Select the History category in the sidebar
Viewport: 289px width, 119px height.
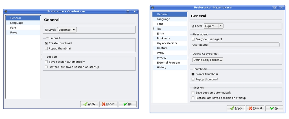pos(161,67)
